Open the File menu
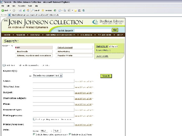Viewport: 182px width, 136px height. 3,6
